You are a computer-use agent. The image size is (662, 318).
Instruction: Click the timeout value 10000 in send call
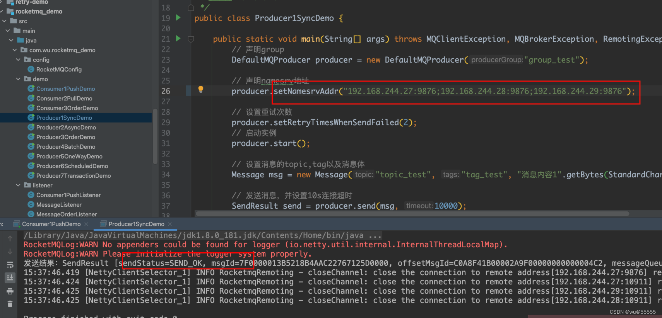(446, 206)
